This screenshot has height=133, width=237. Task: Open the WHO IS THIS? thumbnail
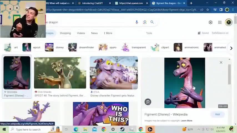click(101, 114)
